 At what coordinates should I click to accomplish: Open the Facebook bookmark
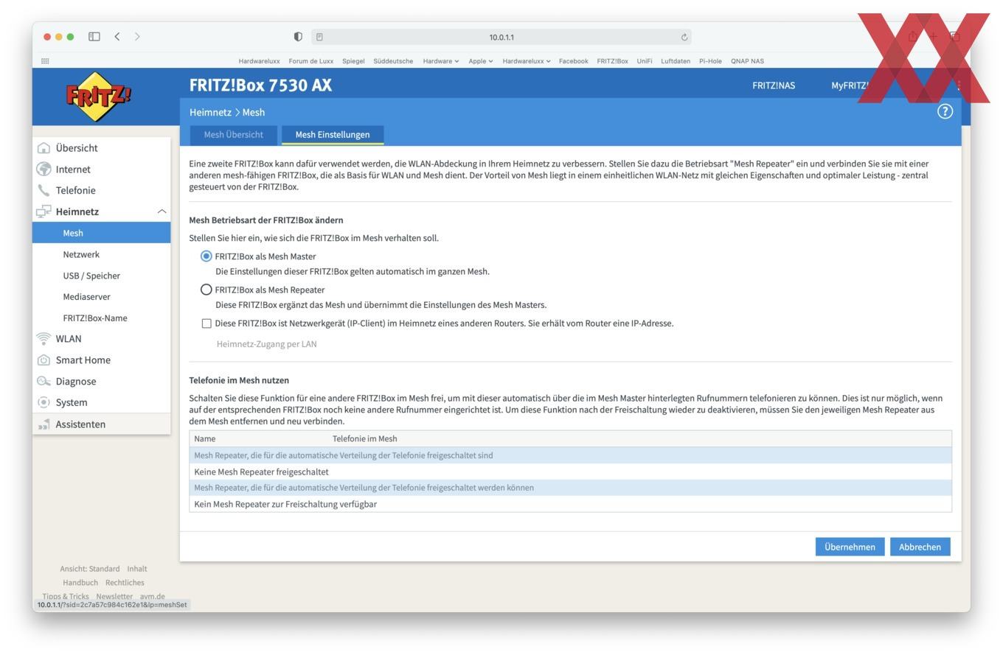point(573,61)
